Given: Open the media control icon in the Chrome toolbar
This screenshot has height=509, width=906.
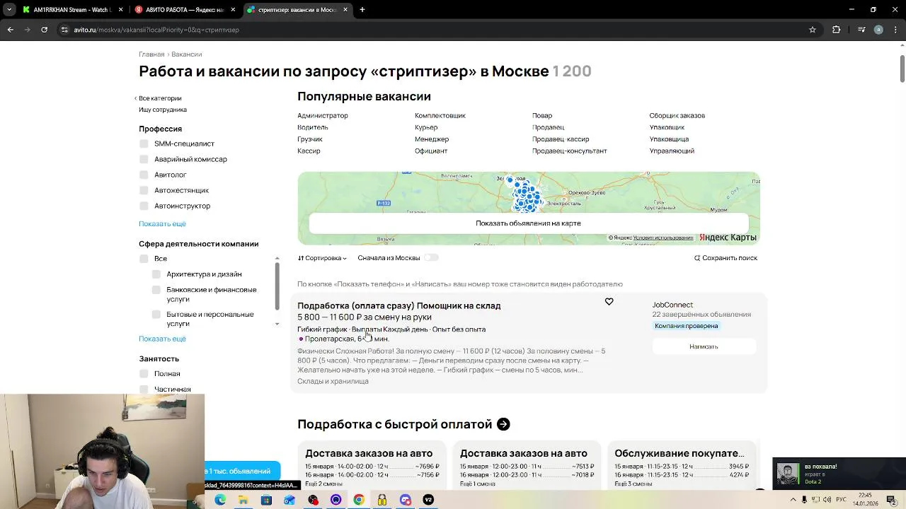Looking at the screenshot, I should pyautogui.click(x=861, y=30).
